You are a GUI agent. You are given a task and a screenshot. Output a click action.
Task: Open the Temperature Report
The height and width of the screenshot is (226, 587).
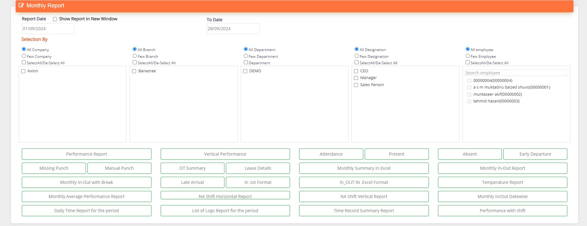pos(502,182)
